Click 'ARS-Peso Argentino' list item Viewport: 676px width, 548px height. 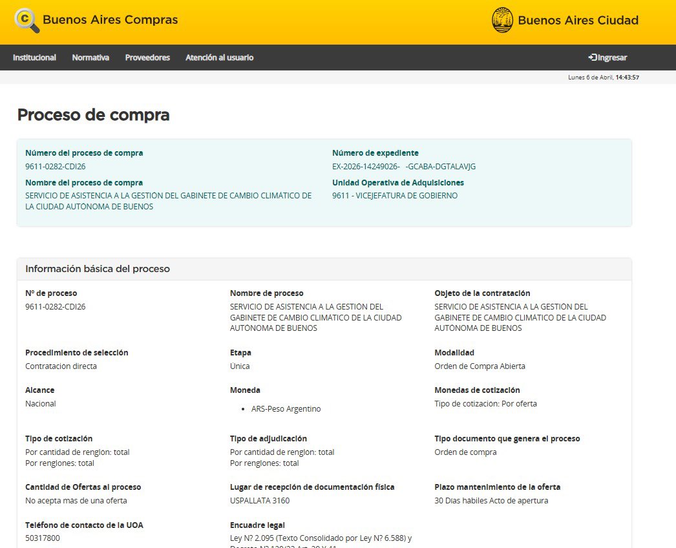pyautogui.click(x=286, y=408)
